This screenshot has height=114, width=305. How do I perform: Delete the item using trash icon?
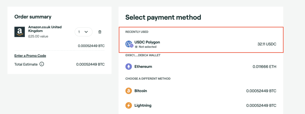click(100, 32)
